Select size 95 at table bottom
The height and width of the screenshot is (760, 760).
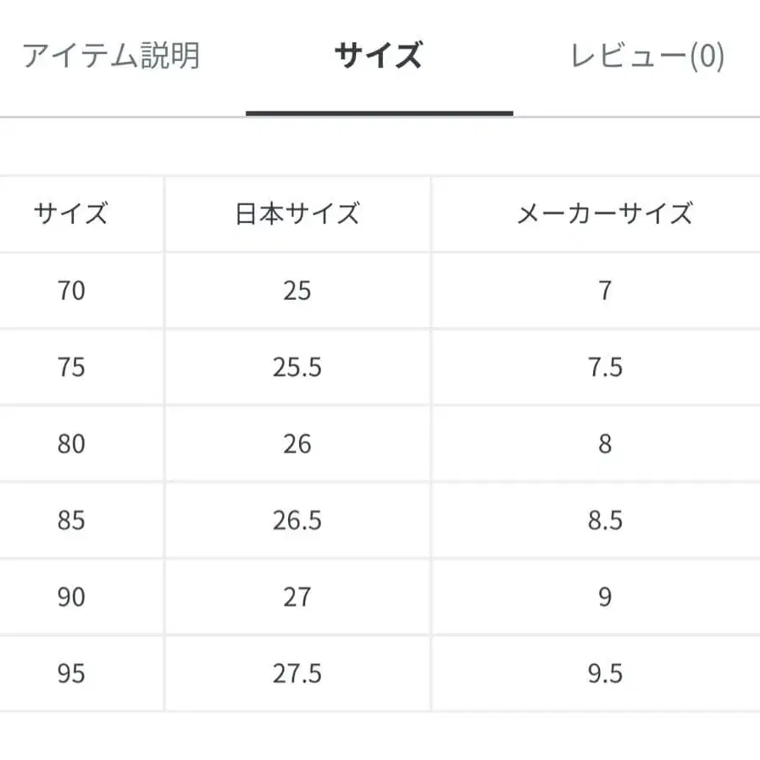[72, 674]
